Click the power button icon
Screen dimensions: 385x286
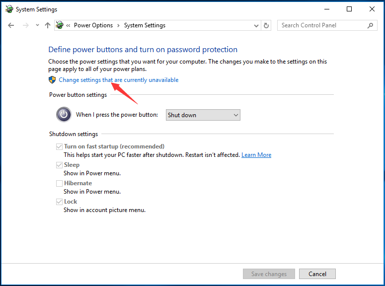click(x=64, y=114)
